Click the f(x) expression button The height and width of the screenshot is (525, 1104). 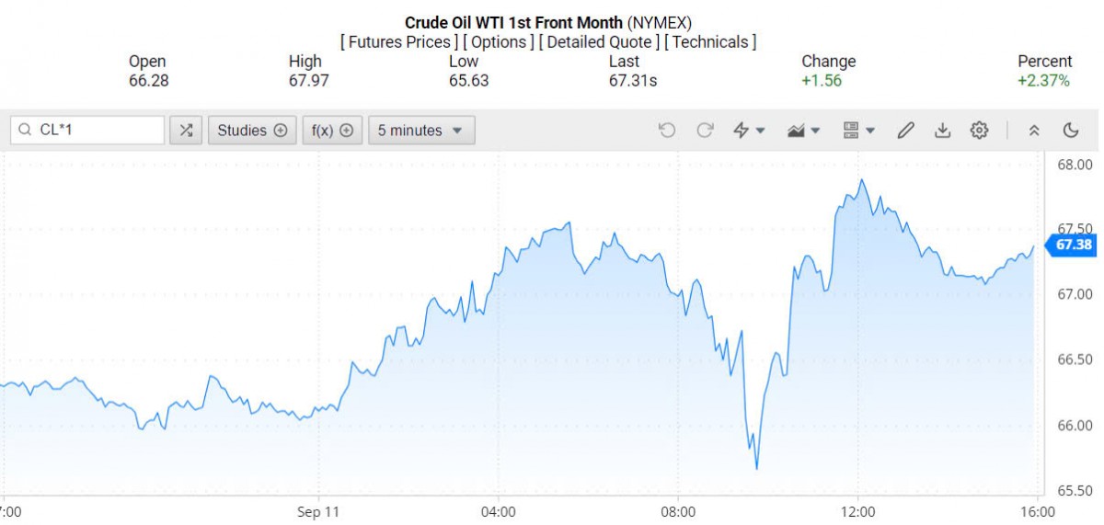[332, 131]
